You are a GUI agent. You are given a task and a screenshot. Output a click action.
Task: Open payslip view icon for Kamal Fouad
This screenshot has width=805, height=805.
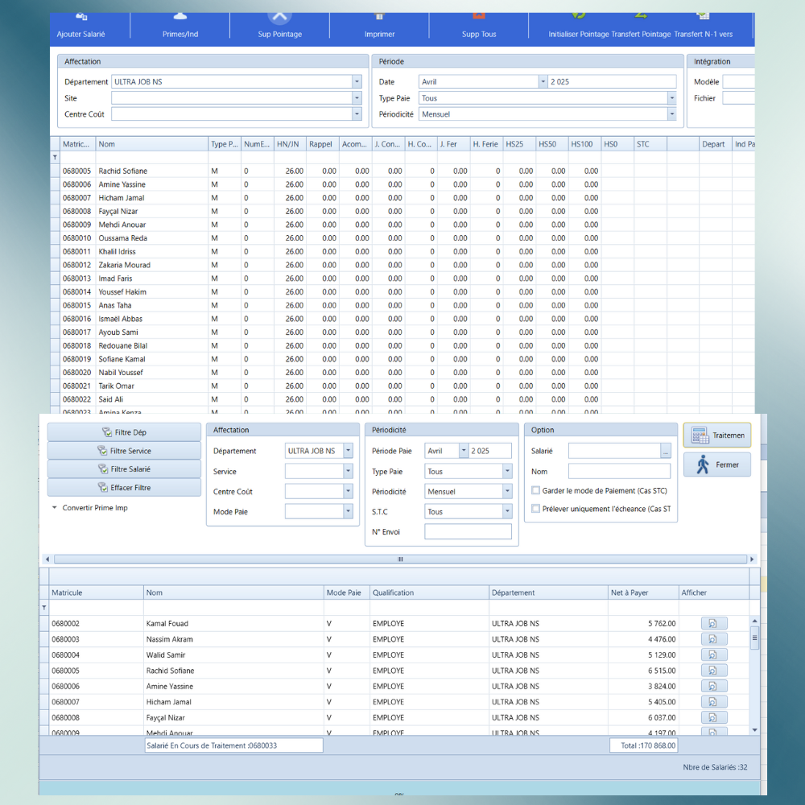coord(713,623)
